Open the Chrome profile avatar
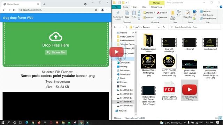The height and width of the screenshot is (125, 223). point(102,10)
